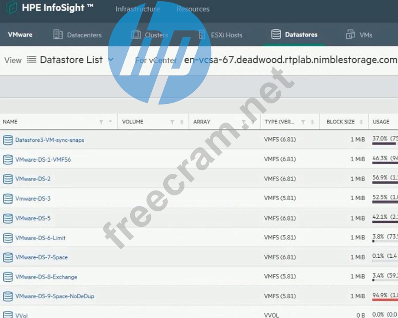Open Datastore3-VM-sync-snaps datastore link
This screenshot has width=398, height=318.
50,140
